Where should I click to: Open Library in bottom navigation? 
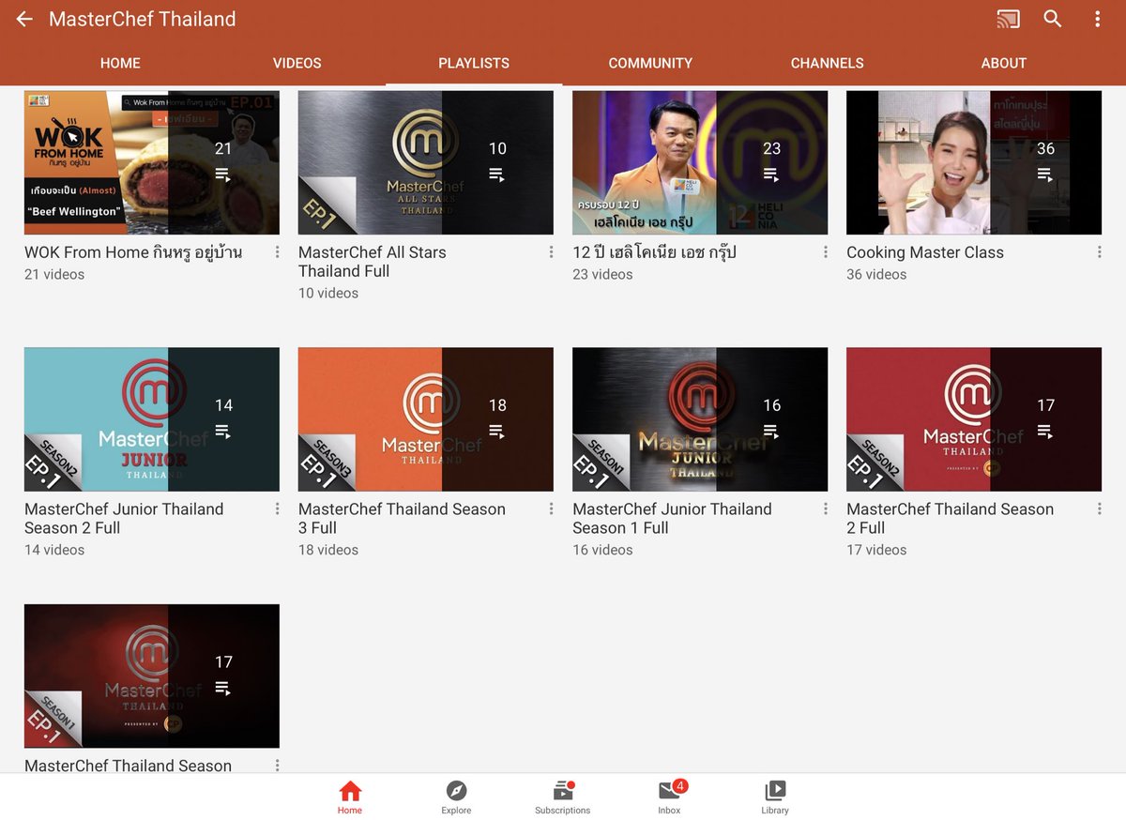point(775,797)
